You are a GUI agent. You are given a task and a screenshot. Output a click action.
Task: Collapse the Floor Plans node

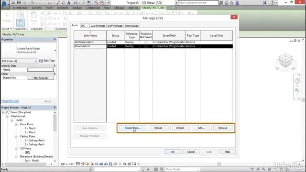(16, 124)
